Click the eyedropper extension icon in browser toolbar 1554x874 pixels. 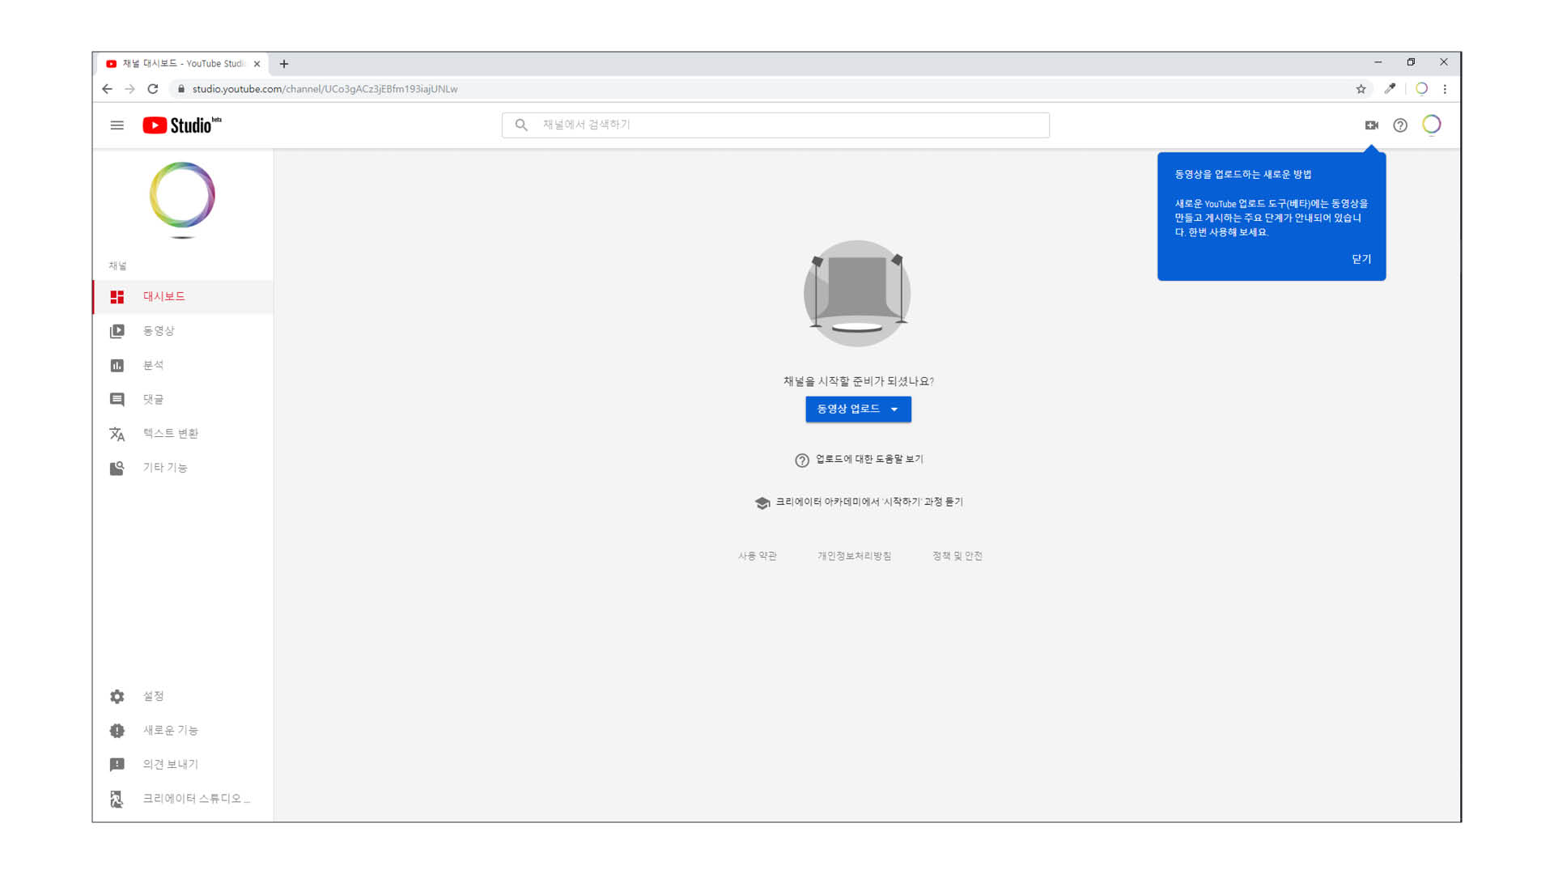click(1390, 89)
